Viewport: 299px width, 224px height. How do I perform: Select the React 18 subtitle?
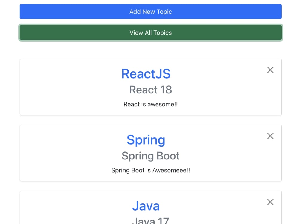coord(151,90)
